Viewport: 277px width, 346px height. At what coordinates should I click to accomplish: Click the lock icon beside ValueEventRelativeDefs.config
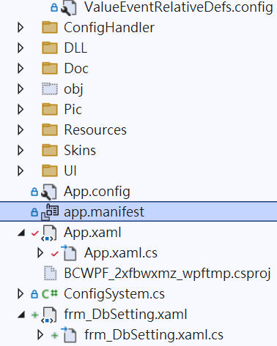pyautogui.click(x=54, y=7)
